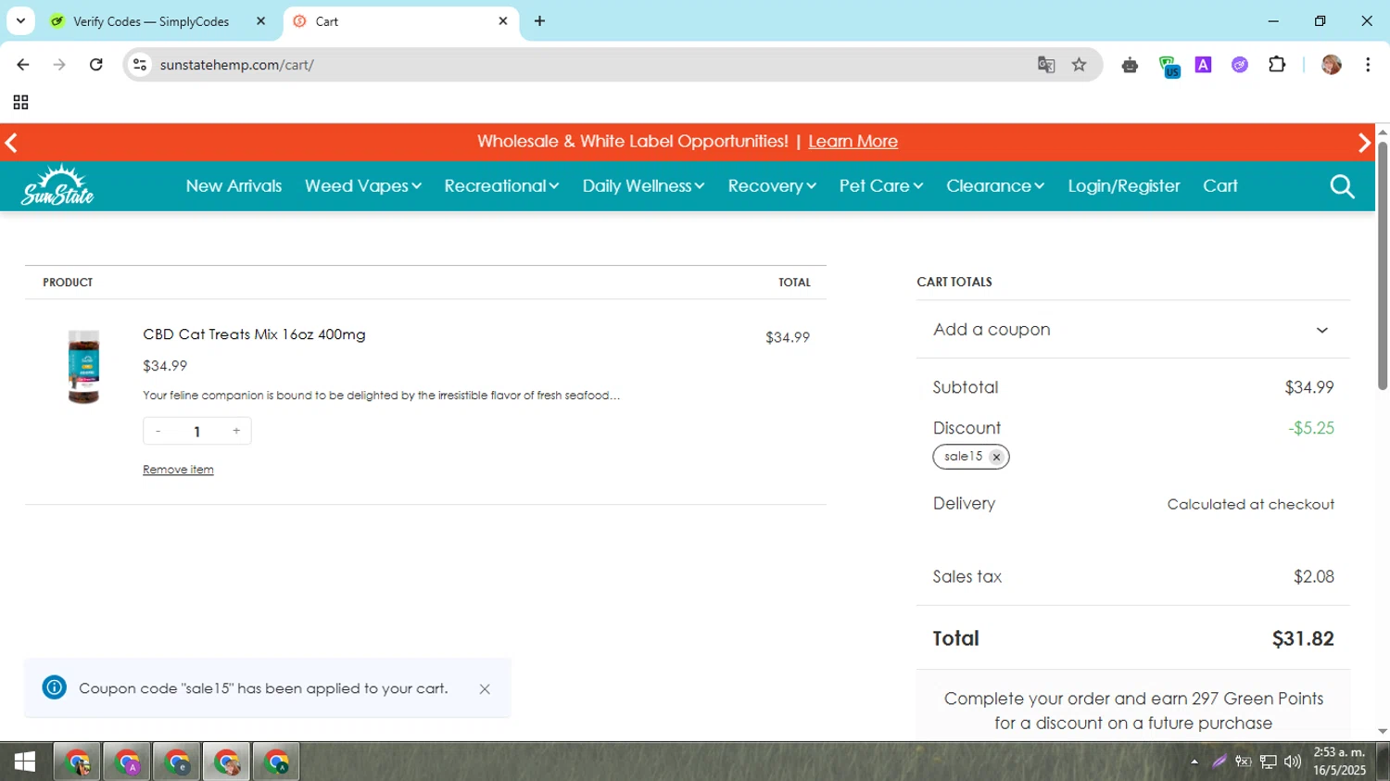Screen dimensions: 1390x781
Task: Open the green US extension icon
Action: [x=1169, y=66]
